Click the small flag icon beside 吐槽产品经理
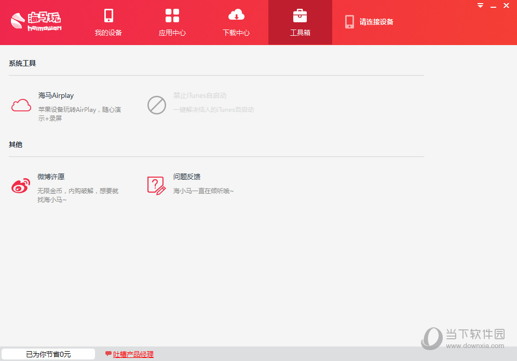Image resolution: width=517 pixels, height=361 pixels. click(108, 354)
